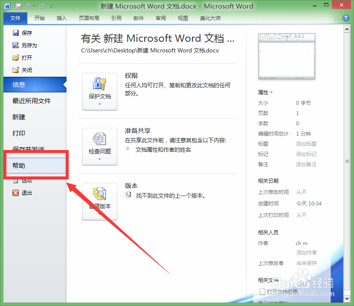Click the 版本 heading
Image resolution: width=354 pixels, height=306 pixels.
point(131,186)
